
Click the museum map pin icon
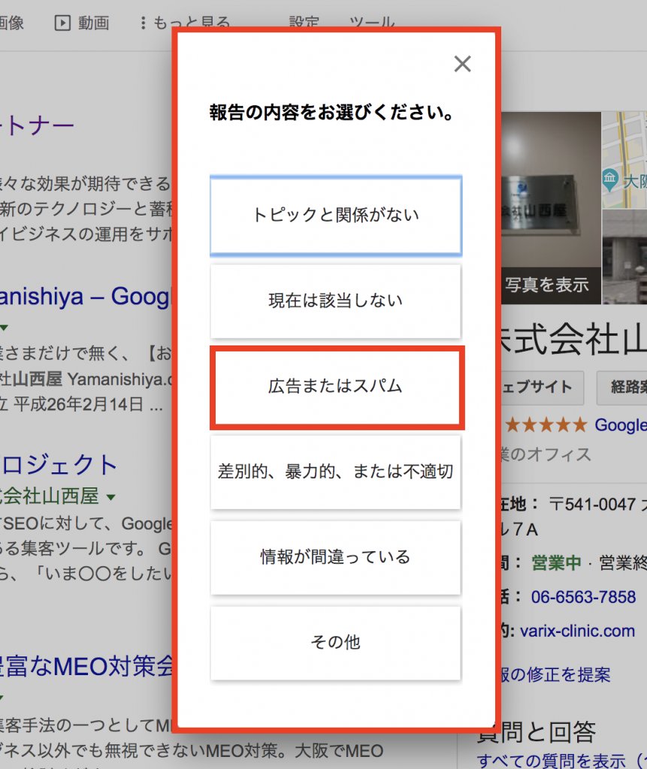tap(609, 179)
